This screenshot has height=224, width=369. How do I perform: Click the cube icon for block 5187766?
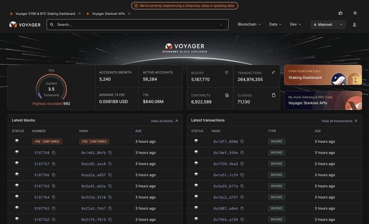pos(17,174)
